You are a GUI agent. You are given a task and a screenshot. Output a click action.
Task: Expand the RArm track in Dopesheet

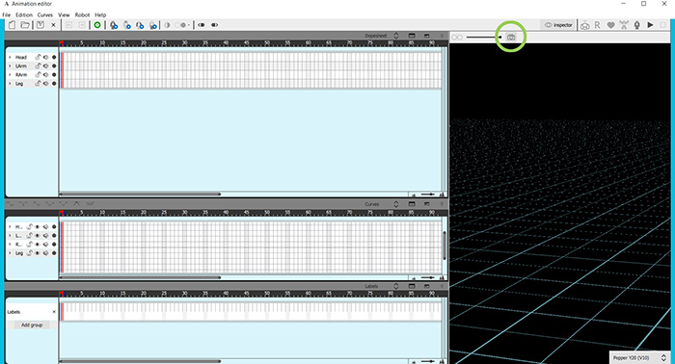10,75
